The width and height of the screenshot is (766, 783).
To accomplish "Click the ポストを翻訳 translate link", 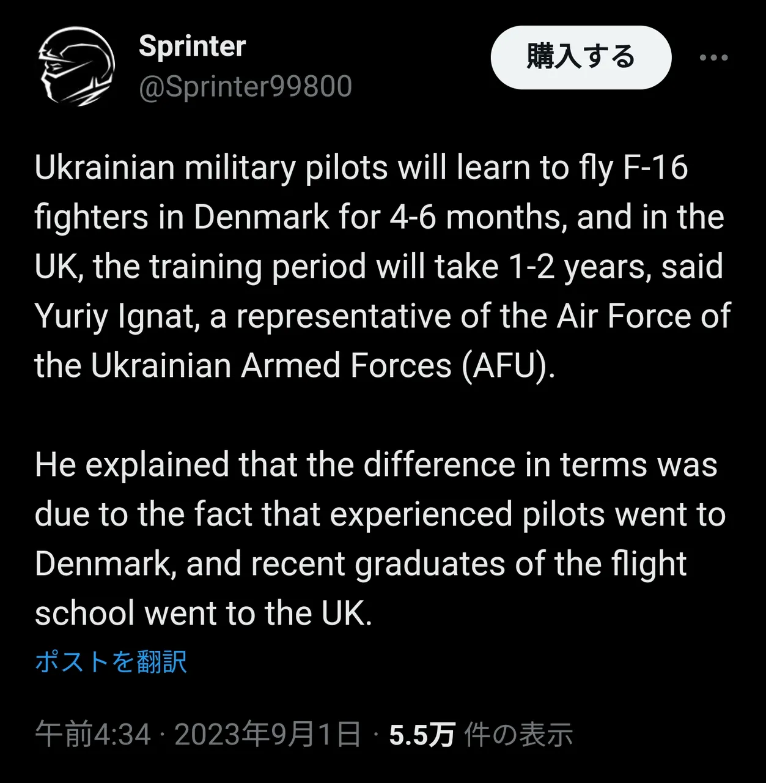I will coord(111,662).
